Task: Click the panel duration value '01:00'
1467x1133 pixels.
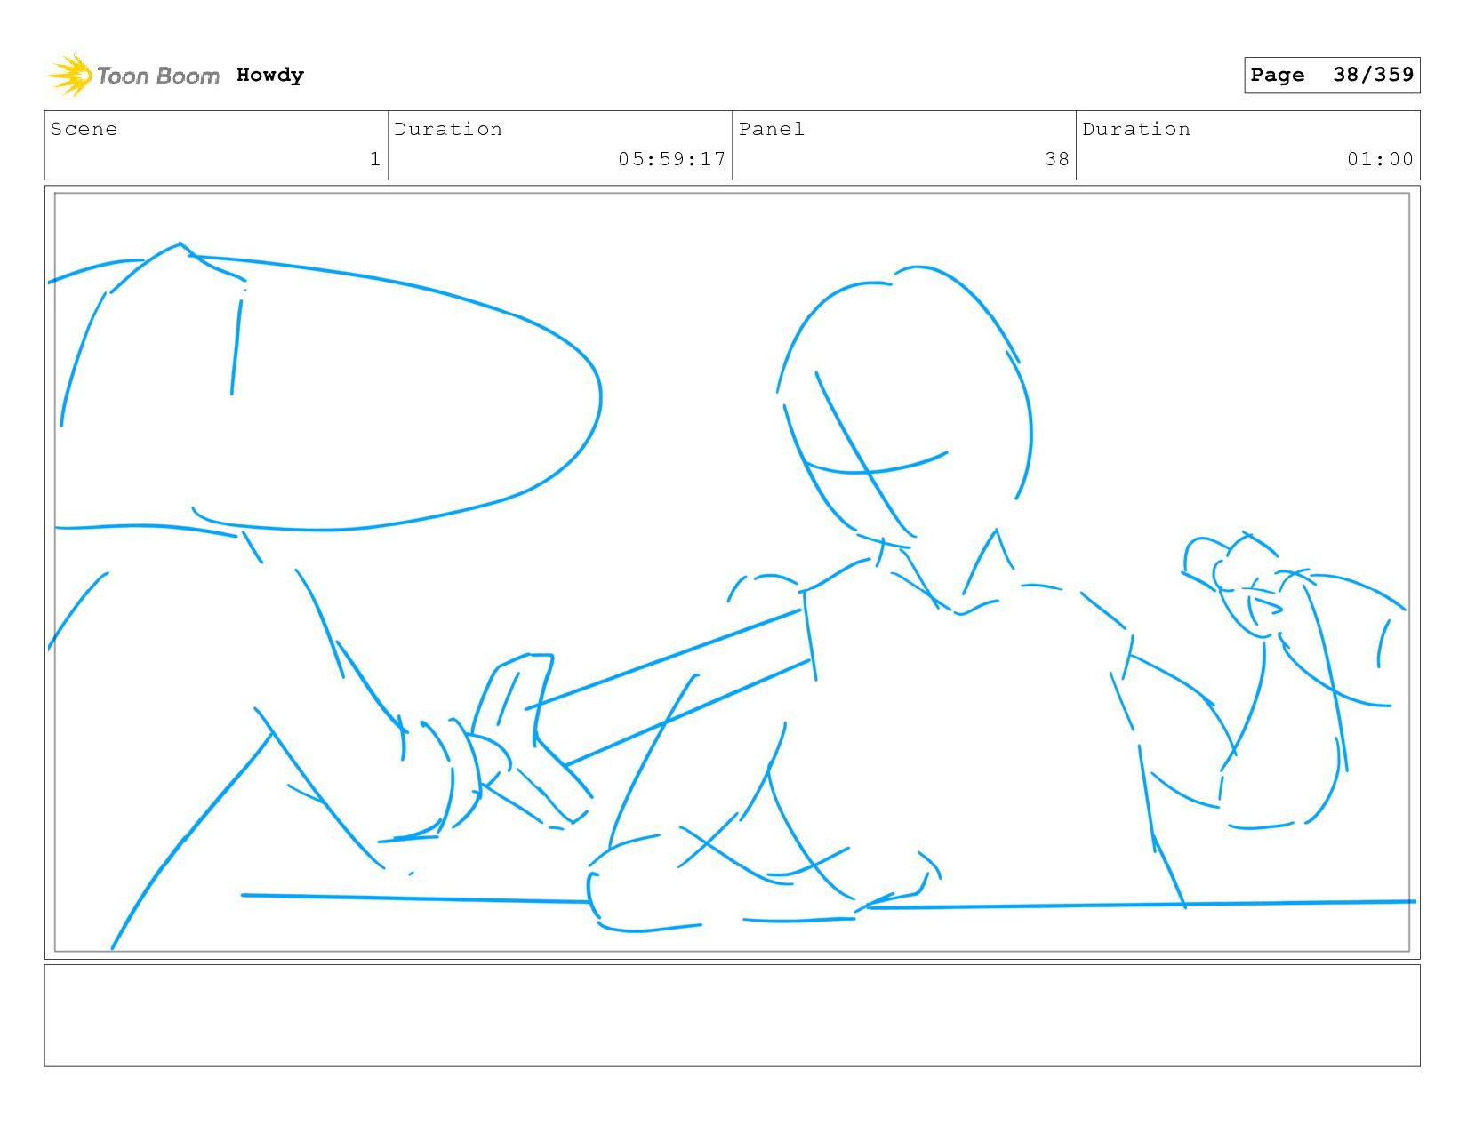Action: (x=1380, y=159)
